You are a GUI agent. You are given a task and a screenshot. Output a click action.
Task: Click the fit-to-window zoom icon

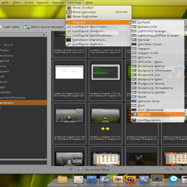coord(174,169)
